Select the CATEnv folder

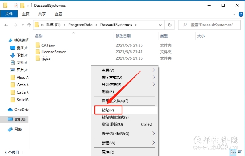48,45
